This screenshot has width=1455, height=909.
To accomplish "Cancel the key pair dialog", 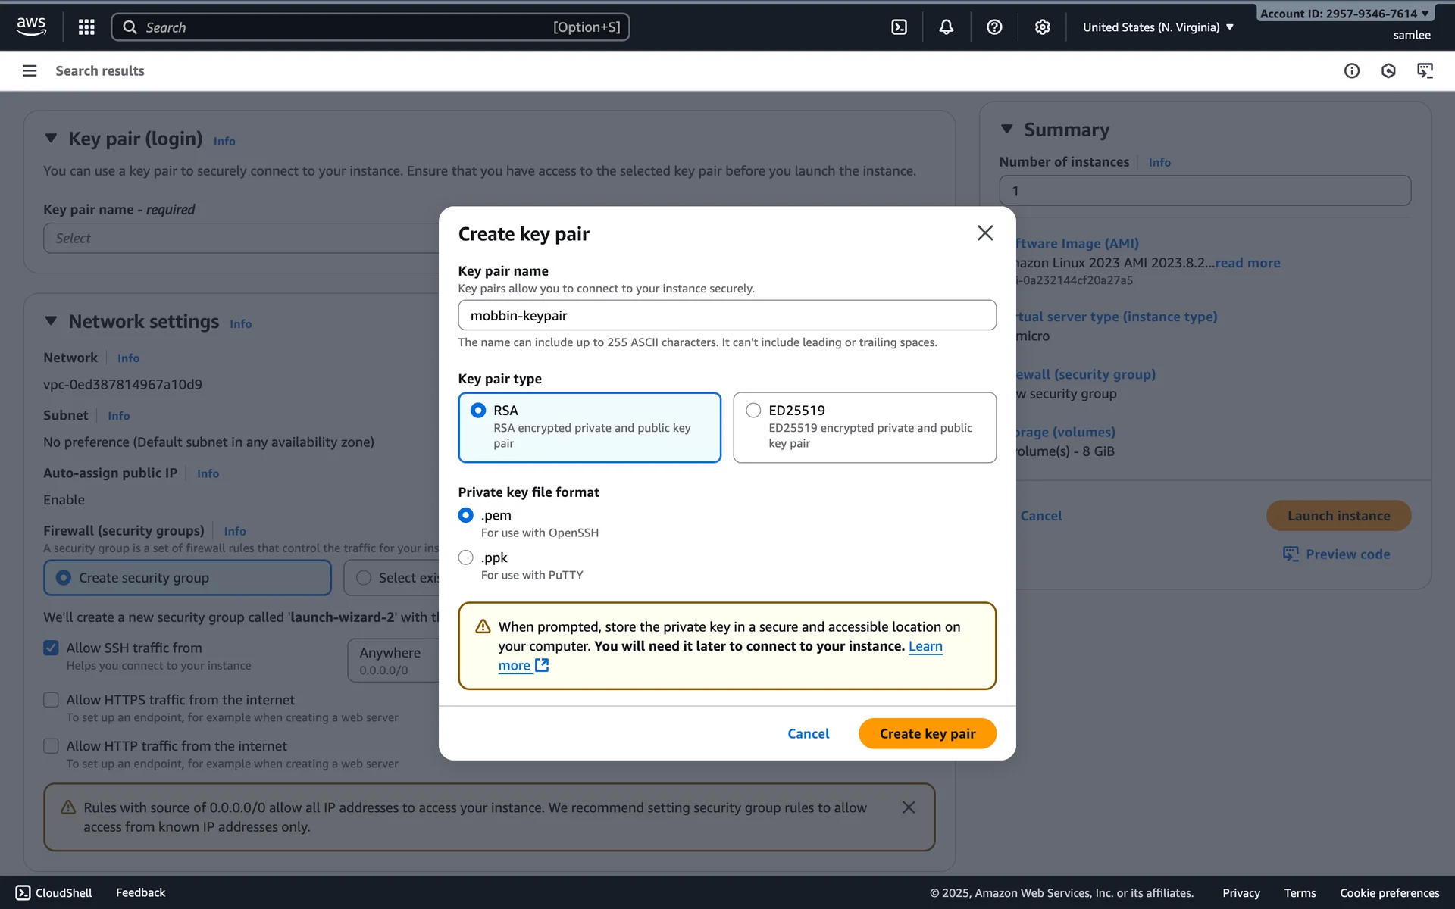I will [x=808, y=733].
